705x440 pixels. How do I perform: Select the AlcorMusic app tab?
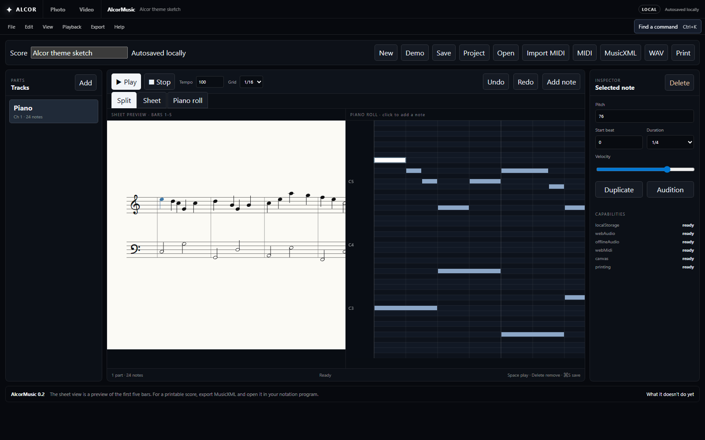pos(121,9)
